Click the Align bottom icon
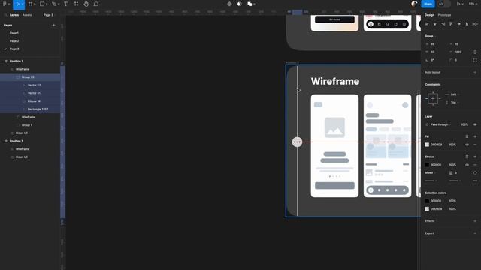The height and width of the screenshot is (270, 481). click(x=467, y=24)
